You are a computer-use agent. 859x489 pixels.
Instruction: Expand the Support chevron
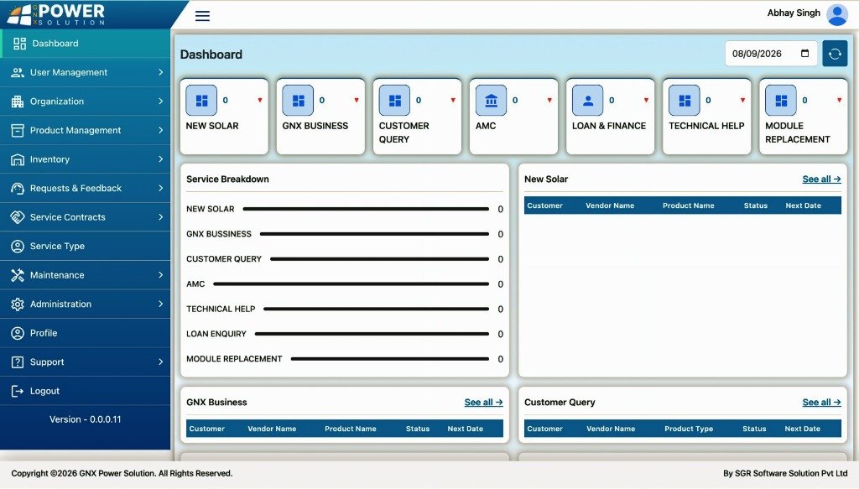pyautogui.click(x=160, y=362)
